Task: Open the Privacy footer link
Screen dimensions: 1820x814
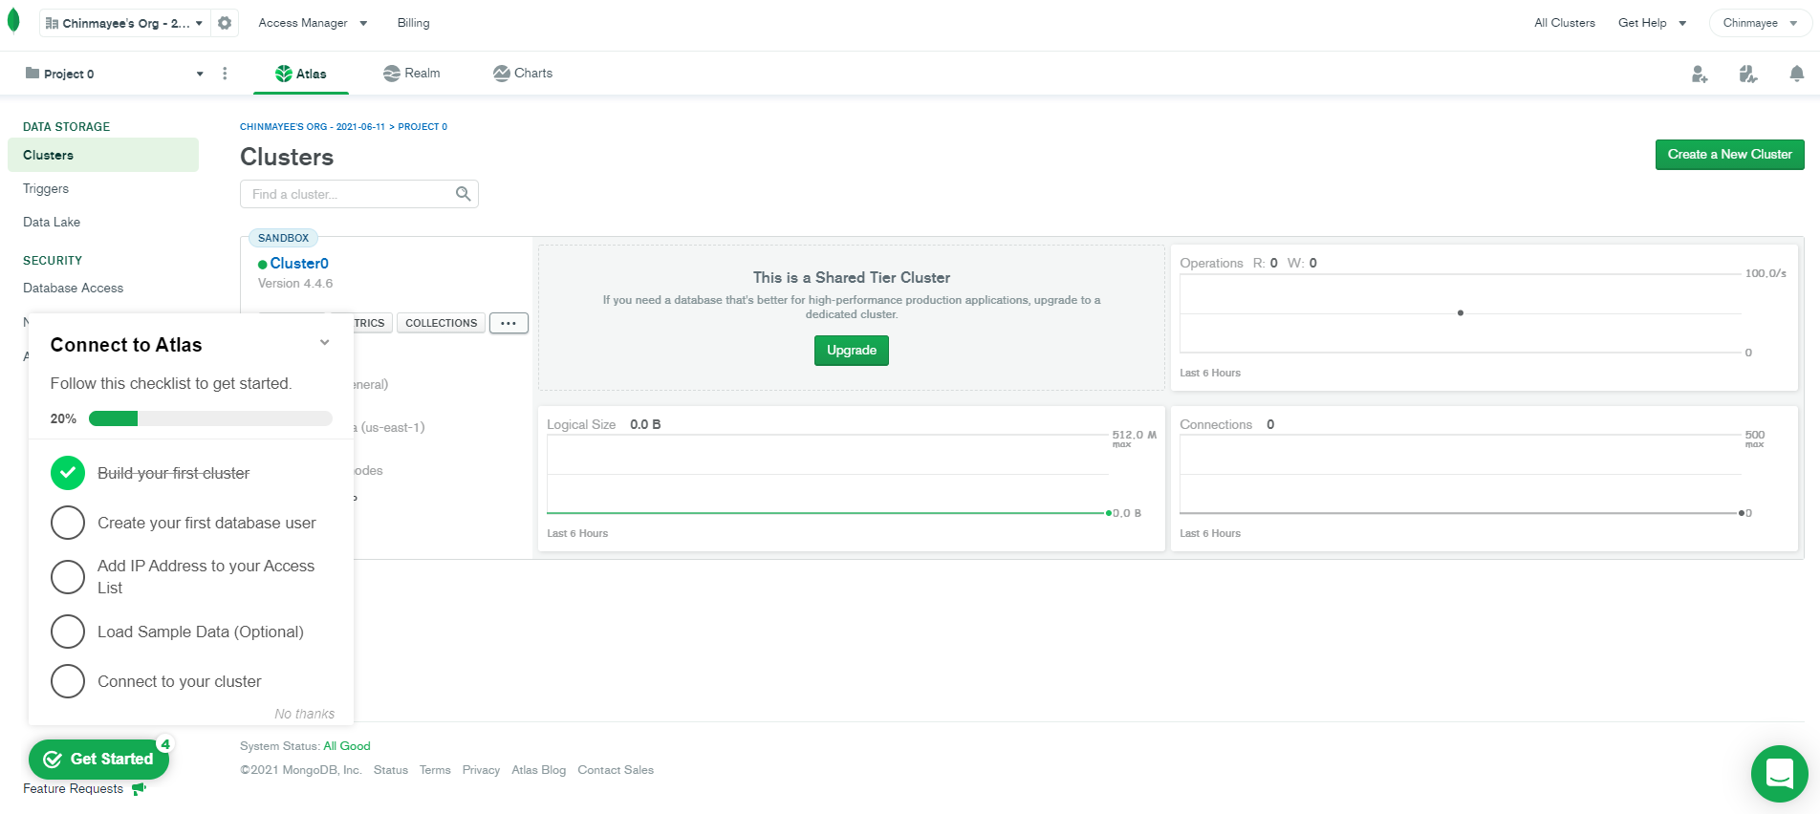Action: point(481,770)
